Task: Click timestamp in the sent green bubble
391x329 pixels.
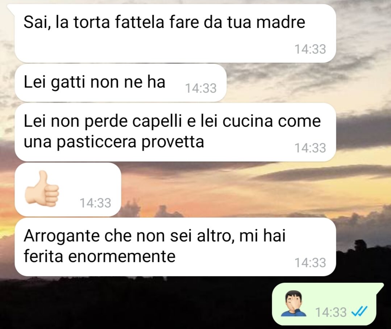Action: coord(331,312)
